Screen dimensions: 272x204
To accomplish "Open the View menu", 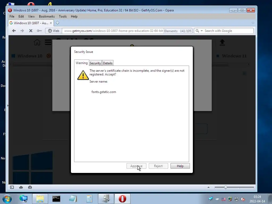I will [x=31, y=16].
